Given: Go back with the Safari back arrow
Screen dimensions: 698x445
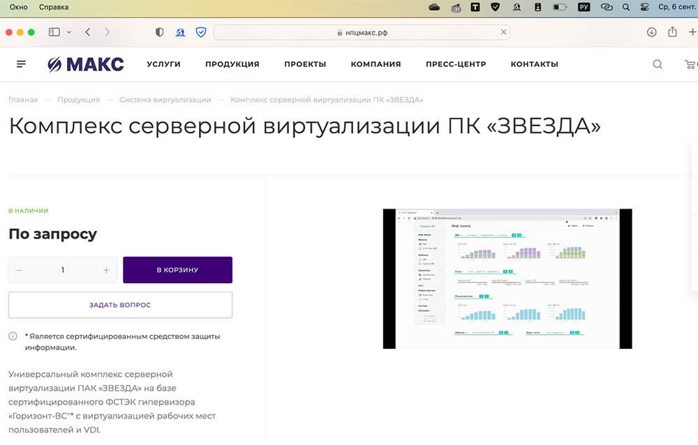Looking at the screenshot, I should click(x=88, y=32).
